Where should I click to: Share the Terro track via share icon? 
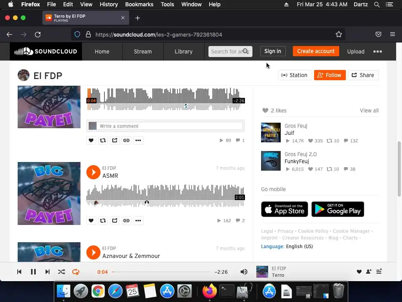pos(115,140)
